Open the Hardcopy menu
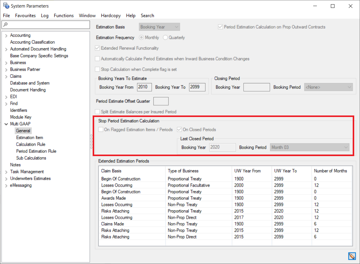The image size is (360, 264). pos(111,15)
